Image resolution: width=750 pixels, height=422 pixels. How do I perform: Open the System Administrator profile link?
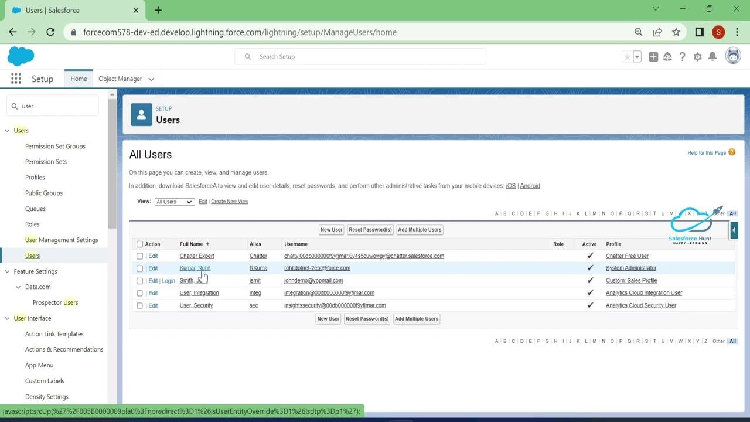coord(631,268)
